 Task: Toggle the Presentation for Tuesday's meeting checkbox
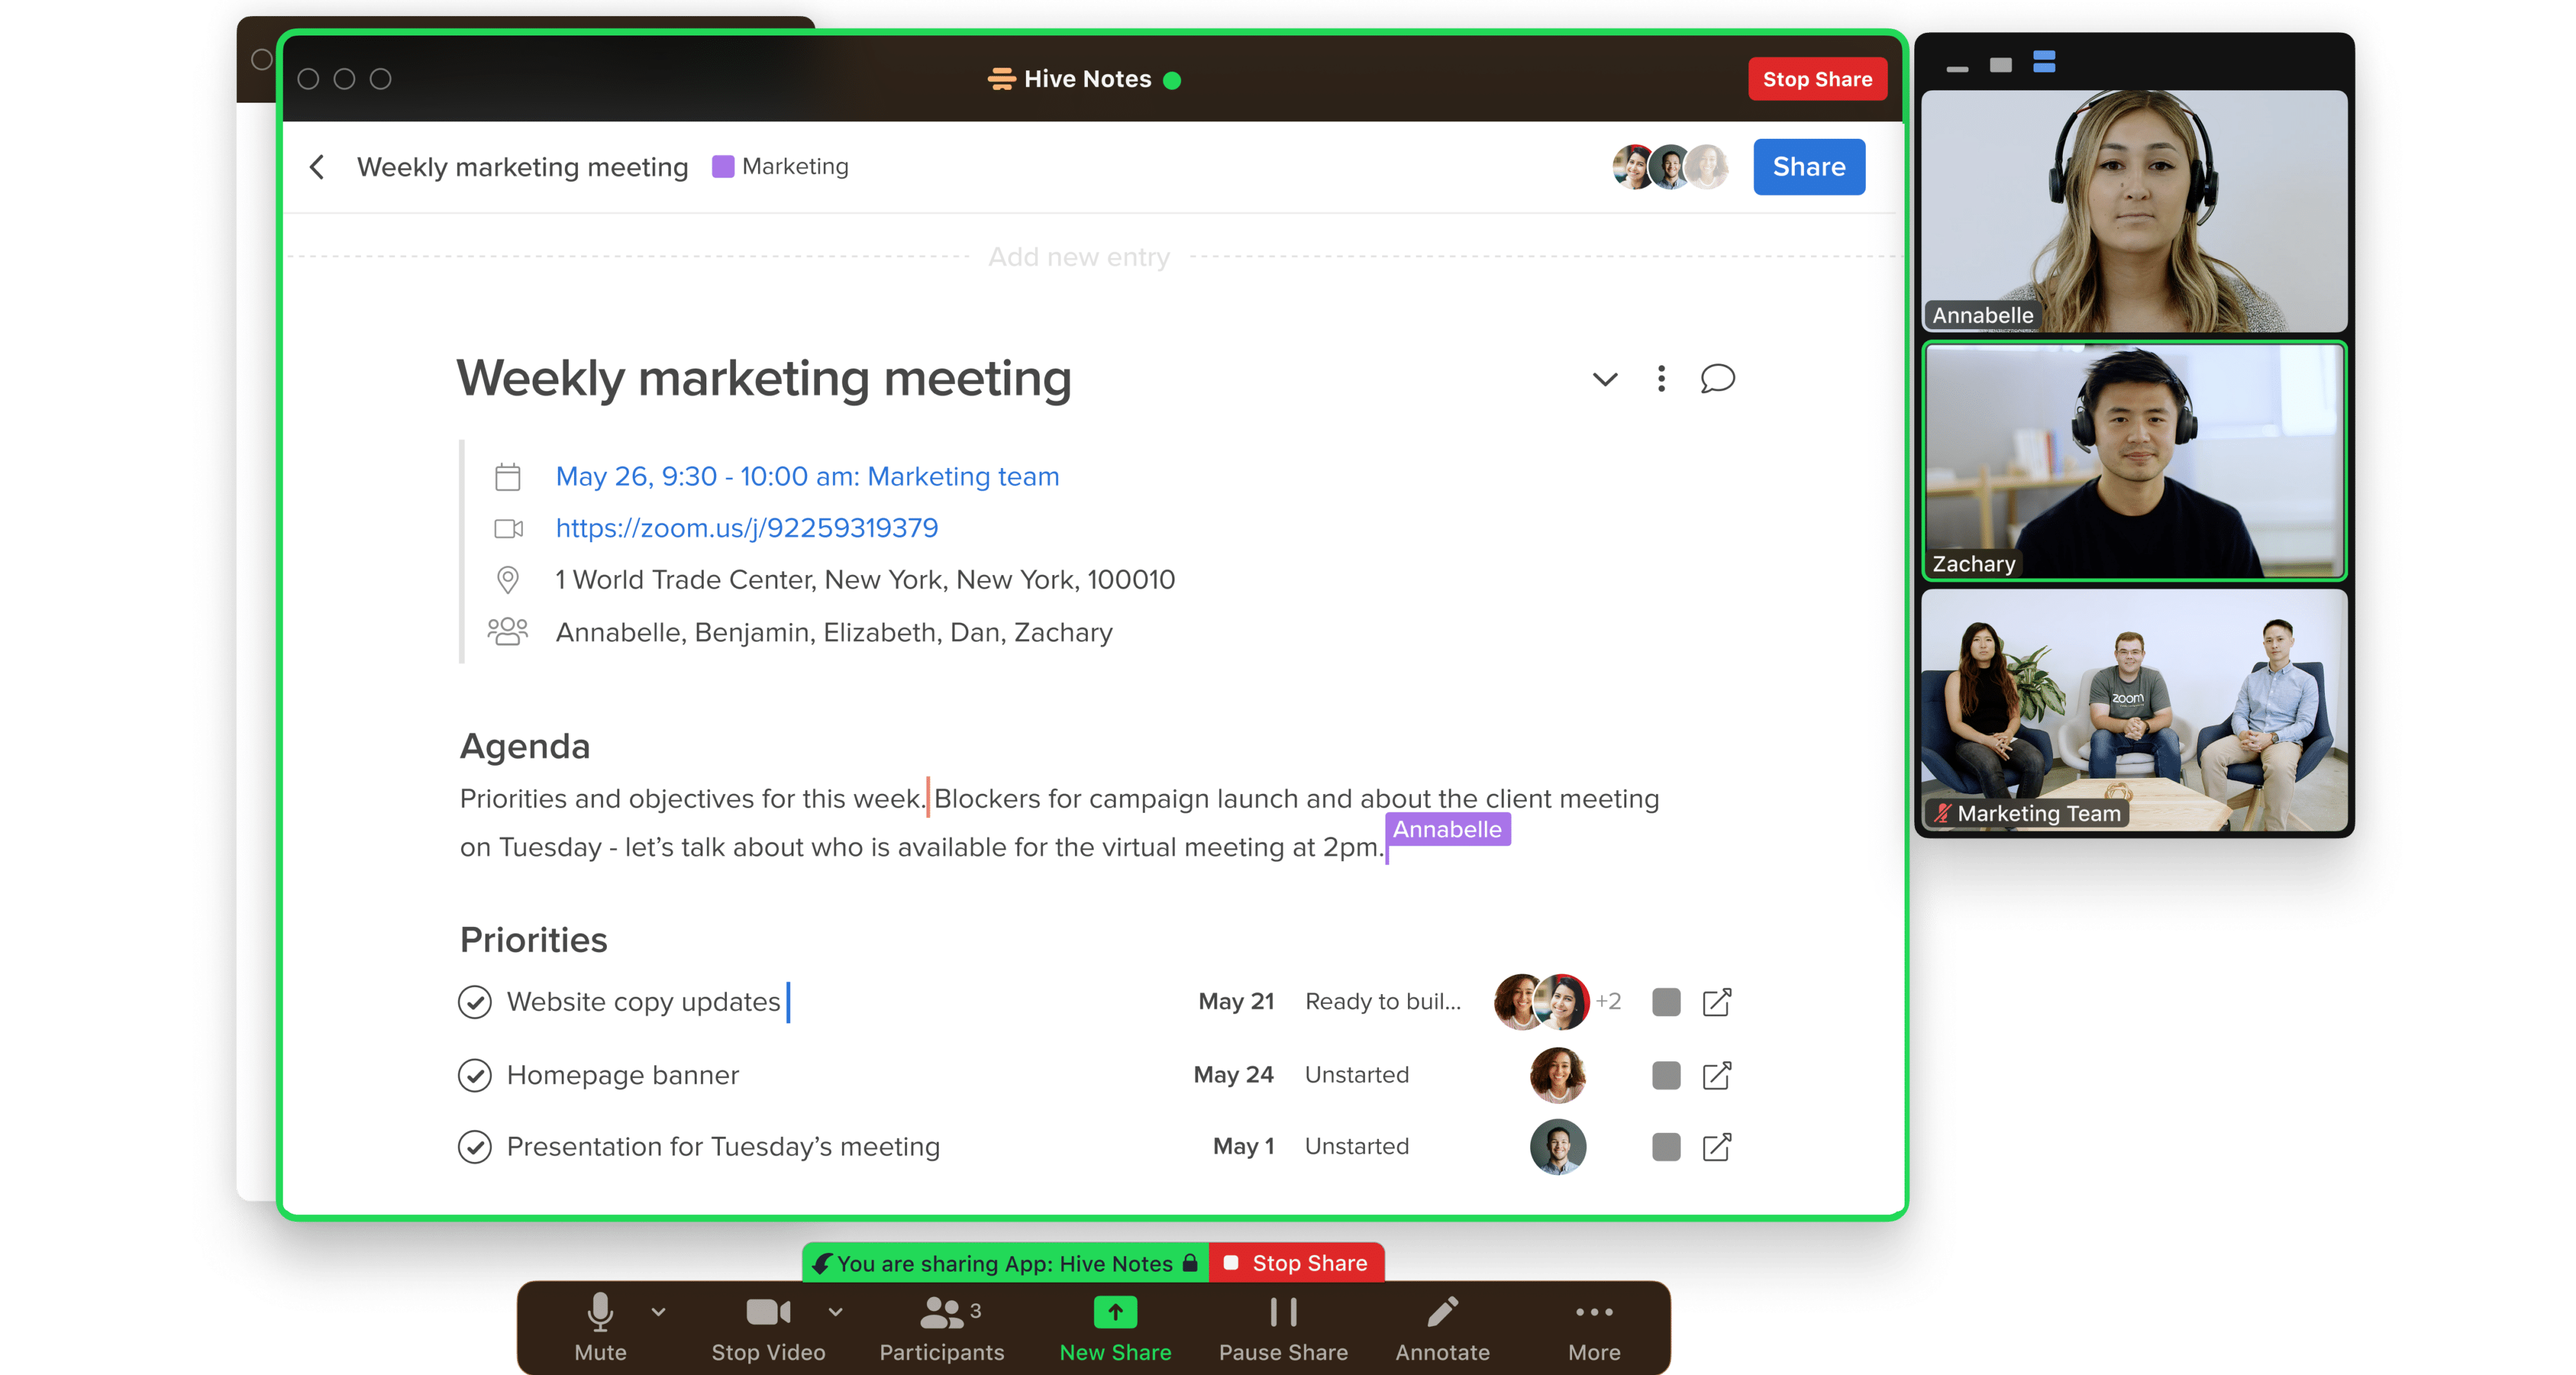475,1146
